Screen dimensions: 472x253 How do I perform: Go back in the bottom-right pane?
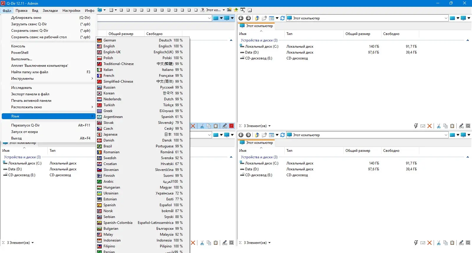click(241, 135)
